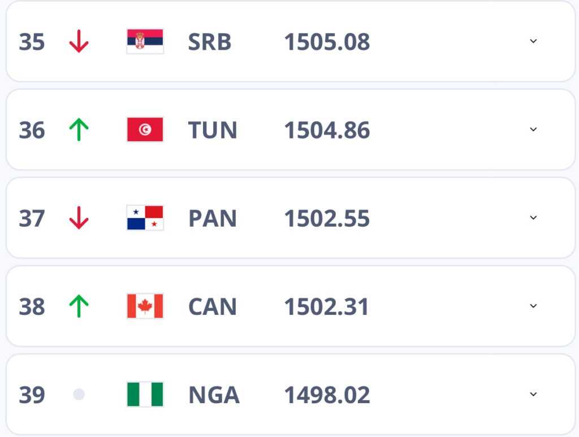Click the red down arrow beside PAN

(x=79, y=218)
